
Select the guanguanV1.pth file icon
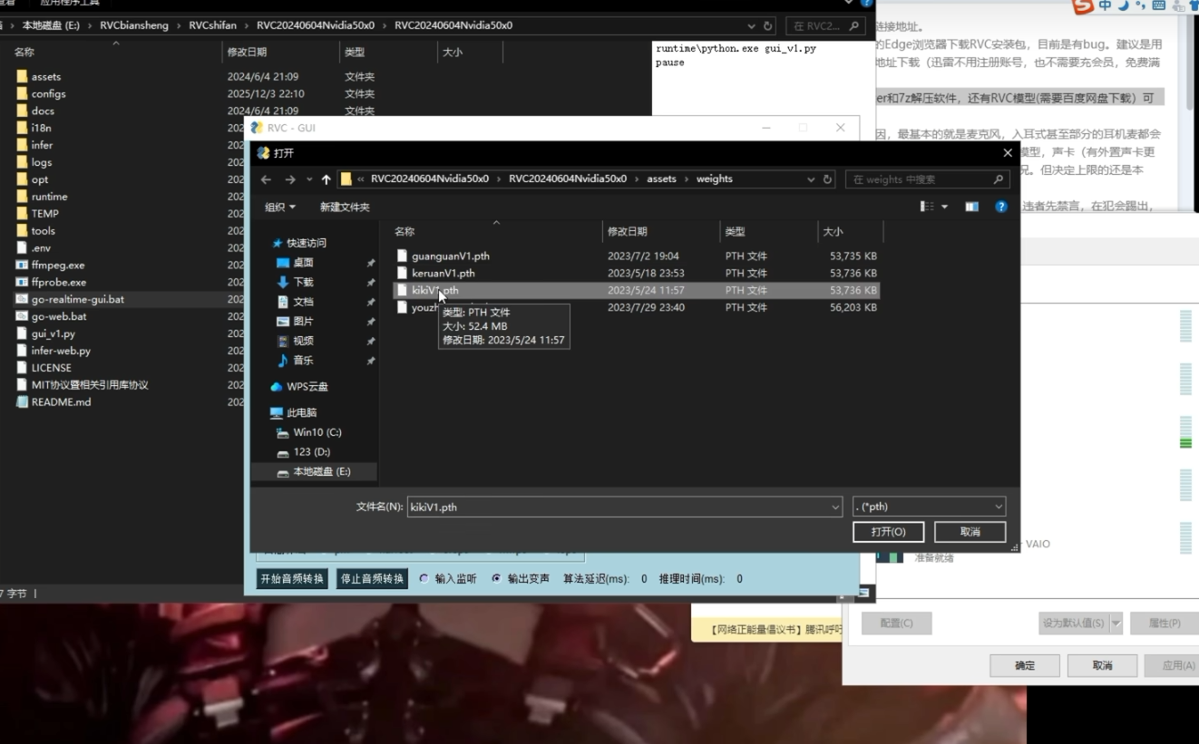pos(402,256)
